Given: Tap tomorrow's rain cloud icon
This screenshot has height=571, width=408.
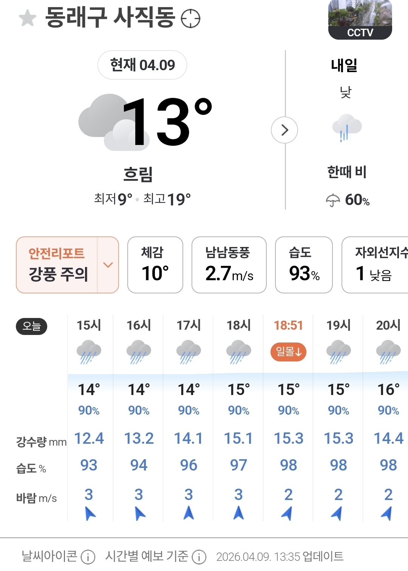Looking at the screenshot, I should pyautogui.click(x=346, y=128).
